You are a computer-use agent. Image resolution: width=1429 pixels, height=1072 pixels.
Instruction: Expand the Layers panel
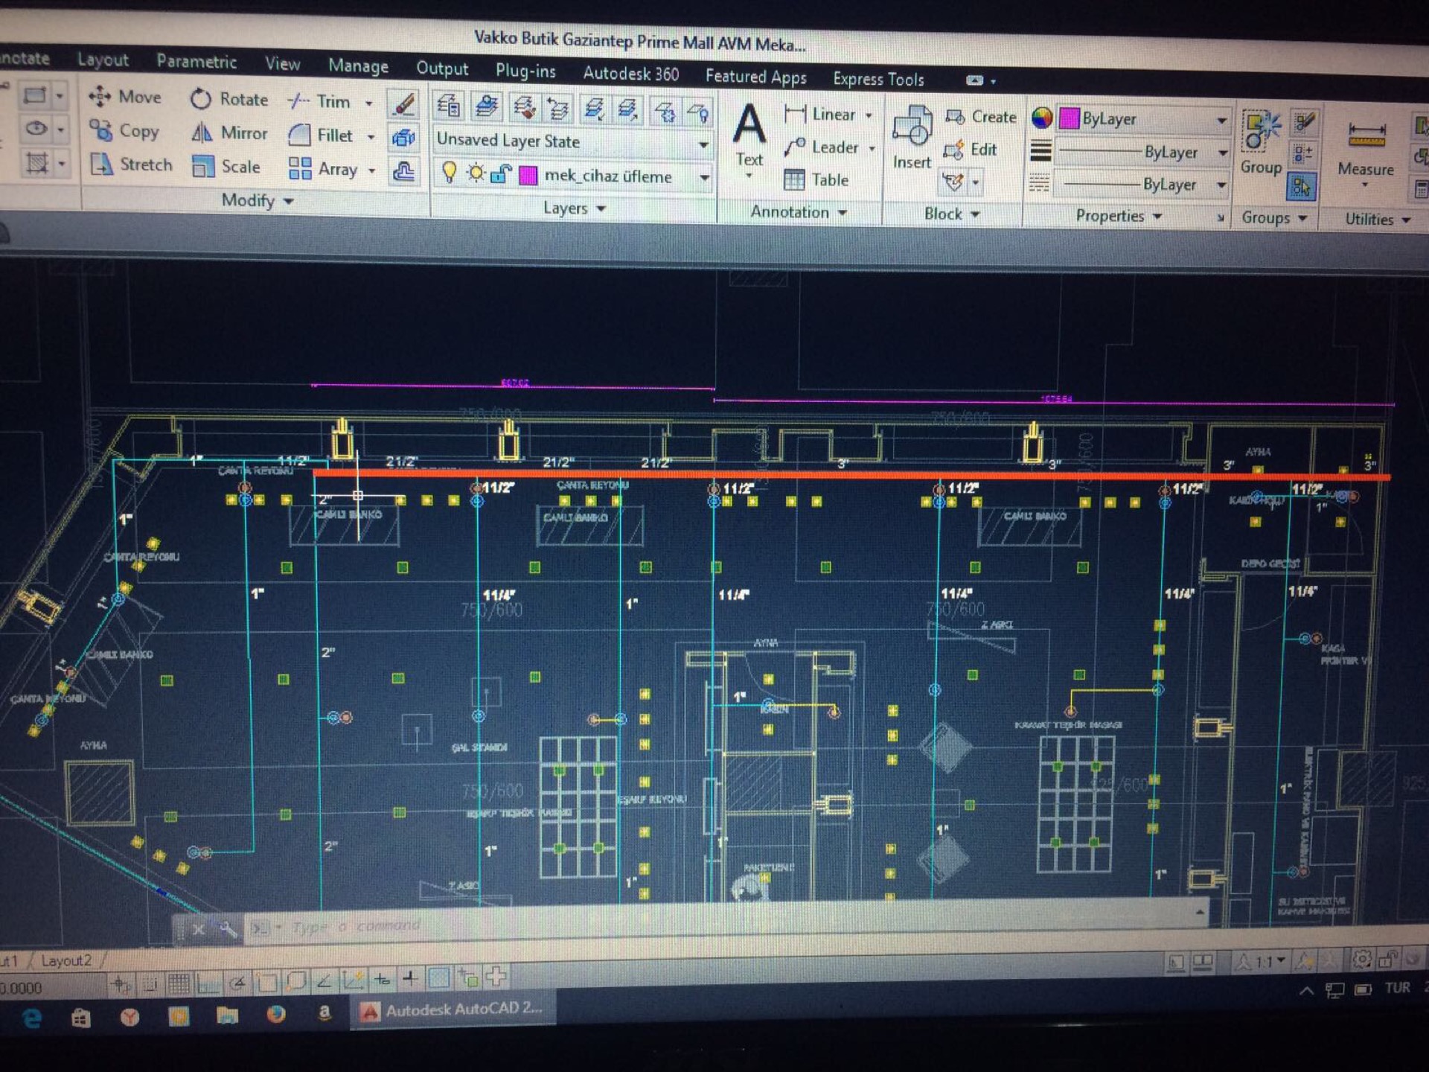point(574,208)
